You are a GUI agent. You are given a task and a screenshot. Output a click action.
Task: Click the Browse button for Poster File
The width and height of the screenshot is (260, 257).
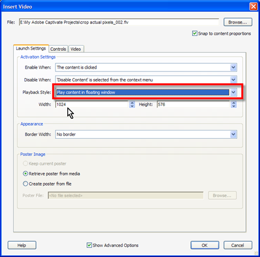222,196
